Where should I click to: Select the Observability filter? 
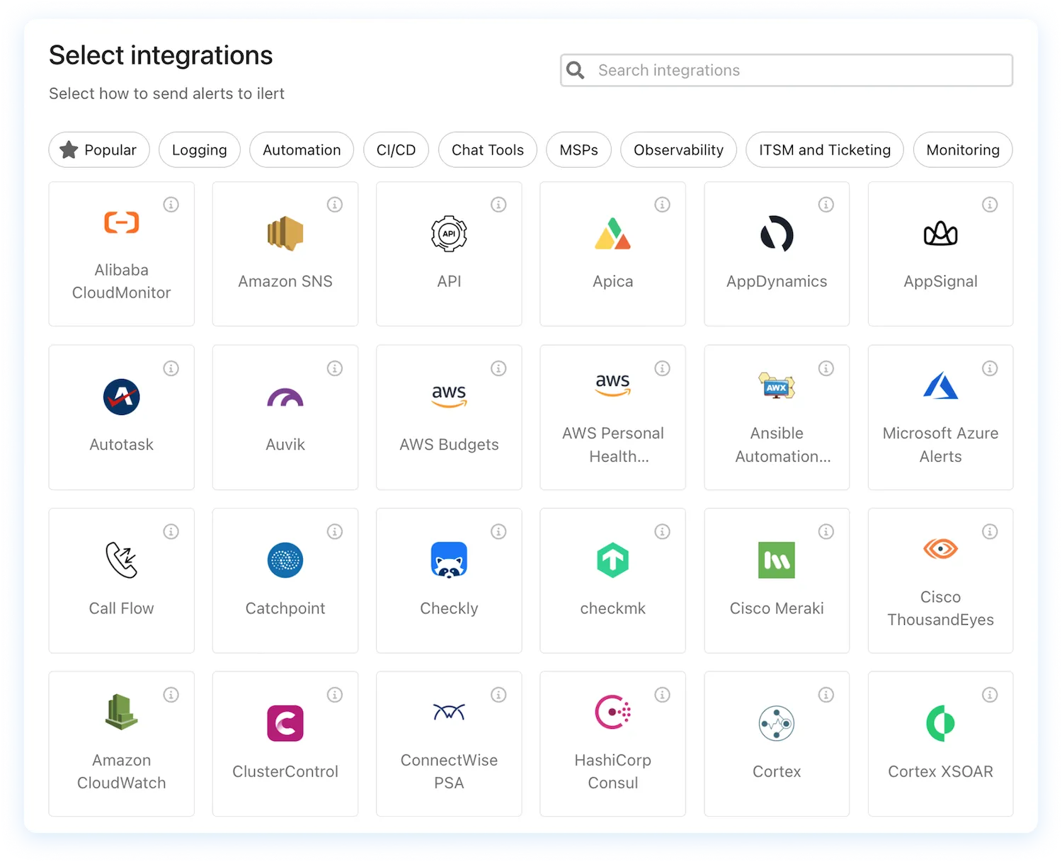tap(678, 149)
